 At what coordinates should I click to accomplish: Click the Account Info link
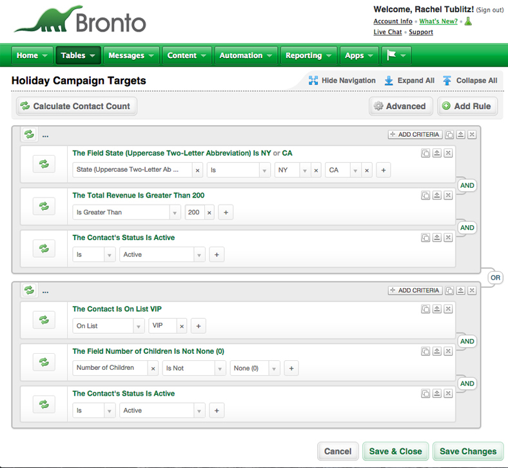coord(393,21)
